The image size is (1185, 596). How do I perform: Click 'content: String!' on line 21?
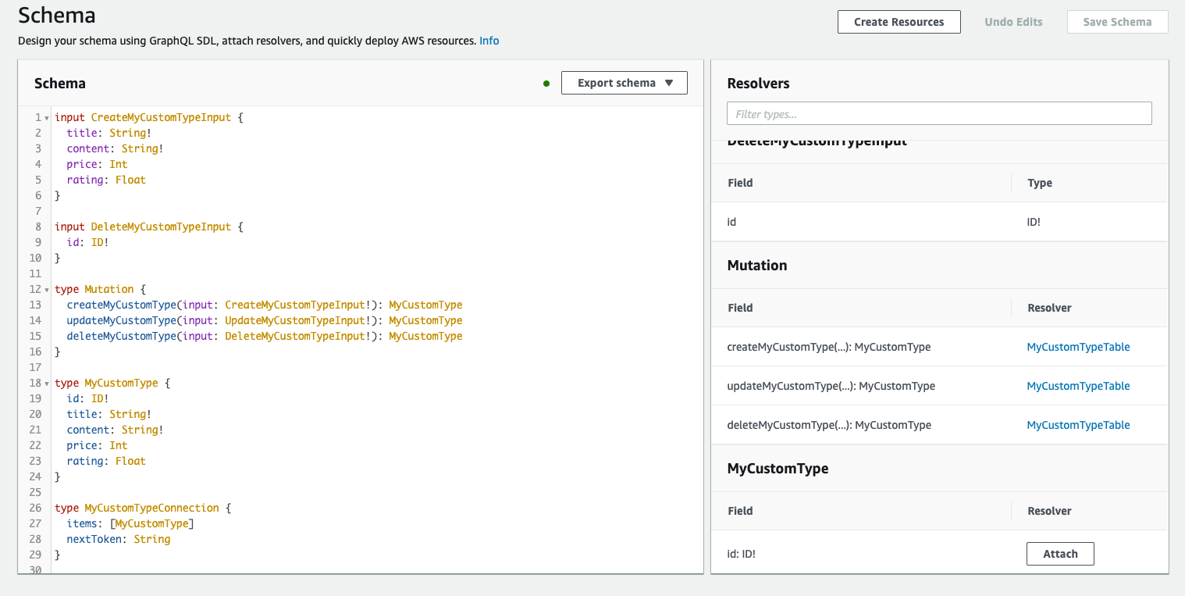click(x=115, y=430)
